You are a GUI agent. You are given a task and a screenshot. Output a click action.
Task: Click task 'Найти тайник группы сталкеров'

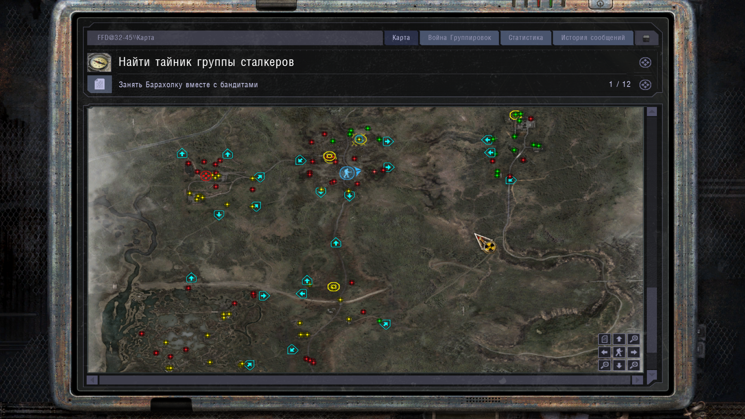pyautogui.click(x=206, y=62)
